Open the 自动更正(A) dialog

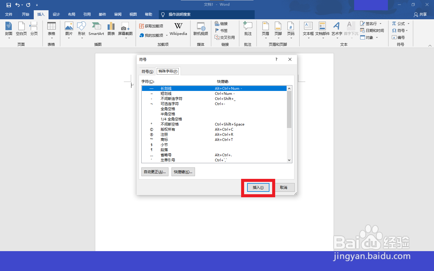click(x=155, y=172)
